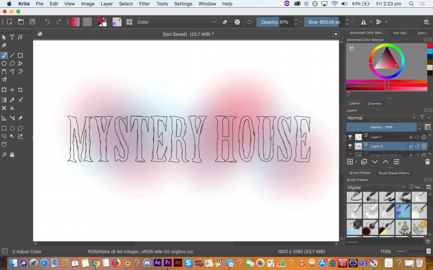Open the layer filter funnel dropdown
The image size is (433, 270).
tap(425, 118)
